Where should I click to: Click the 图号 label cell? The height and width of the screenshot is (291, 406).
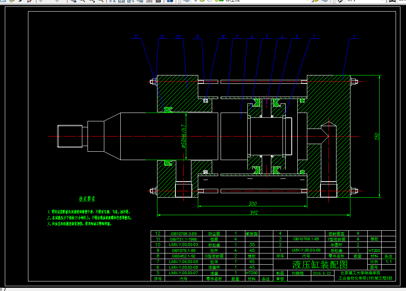(374, 267)
